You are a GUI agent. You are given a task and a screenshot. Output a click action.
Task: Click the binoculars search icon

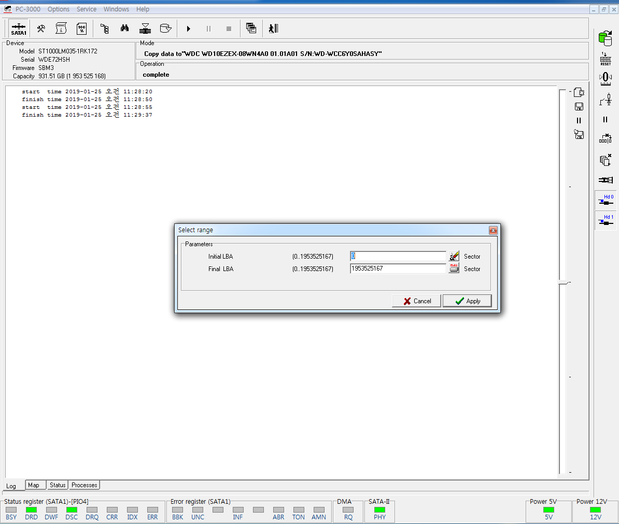tap(125, 28)
